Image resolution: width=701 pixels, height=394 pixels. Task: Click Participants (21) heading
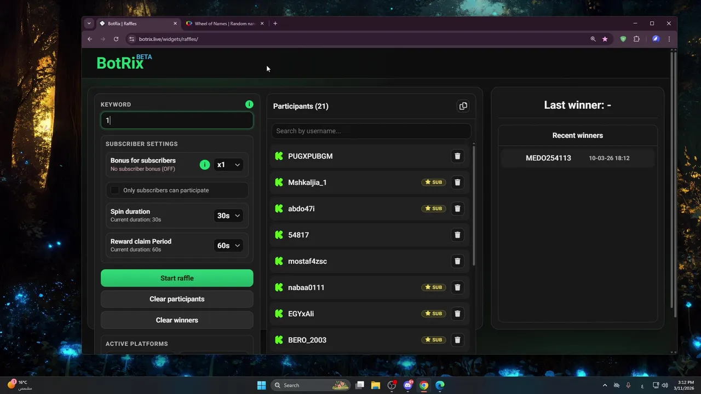tap(301, 106)
